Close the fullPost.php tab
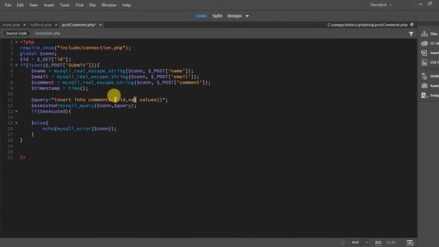Viewport: 439px width, 247px height. [56, 25]
